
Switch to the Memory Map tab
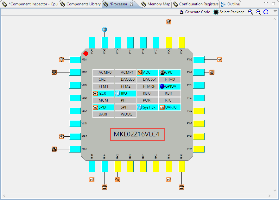[156, 4]
